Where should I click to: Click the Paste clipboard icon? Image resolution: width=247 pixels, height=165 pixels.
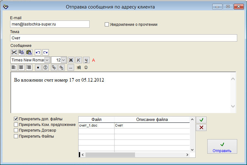(x=29, y=52)
